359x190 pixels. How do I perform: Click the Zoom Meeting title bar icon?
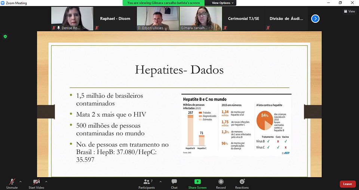click(x=3, y=3)
